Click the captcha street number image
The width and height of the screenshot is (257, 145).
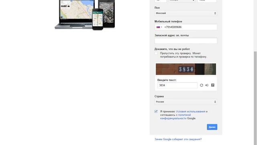[x=186, y=69]
